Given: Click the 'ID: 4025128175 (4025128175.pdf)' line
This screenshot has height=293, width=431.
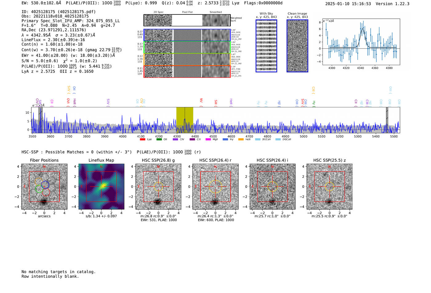Looking at the screenshot, I should coord(58,12).
